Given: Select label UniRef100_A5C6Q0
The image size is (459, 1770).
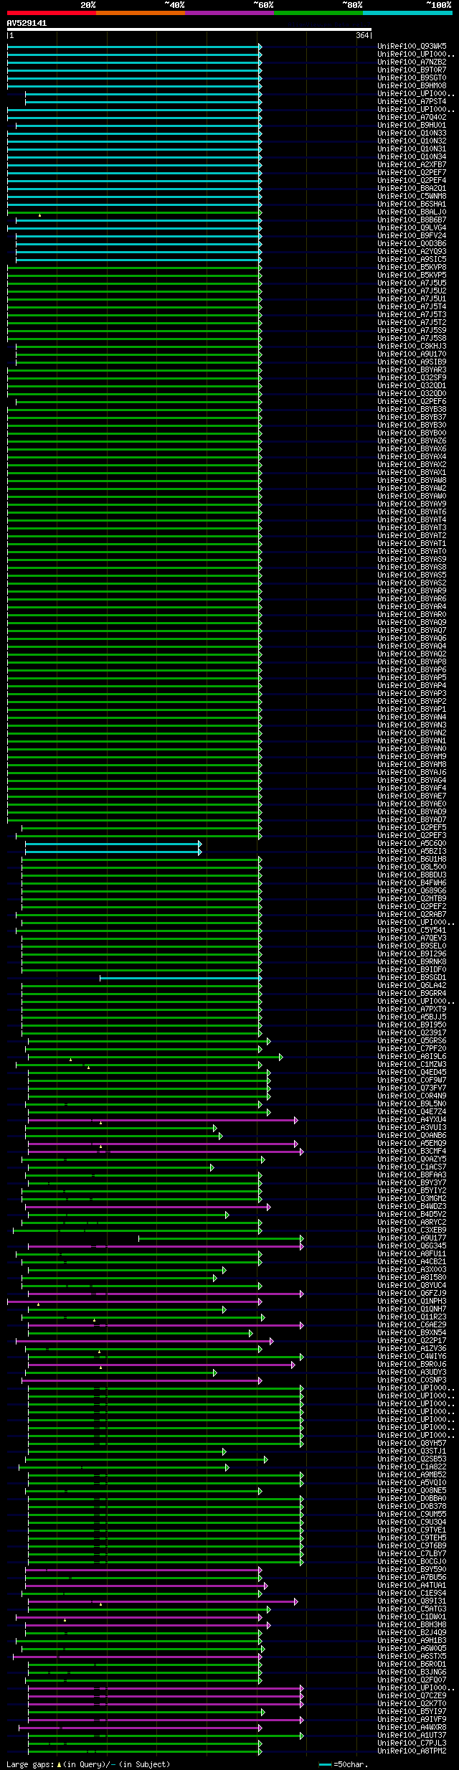Looking at the screenshot, I should 412,843.
